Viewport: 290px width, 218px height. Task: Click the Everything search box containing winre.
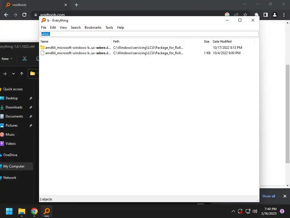(149, 34)
